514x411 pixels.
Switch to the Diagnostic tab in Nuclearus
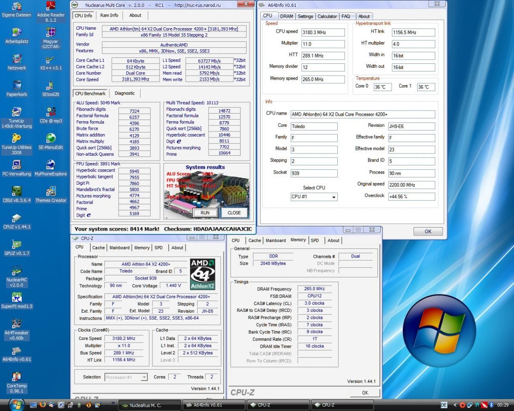(x=125, y=93)
